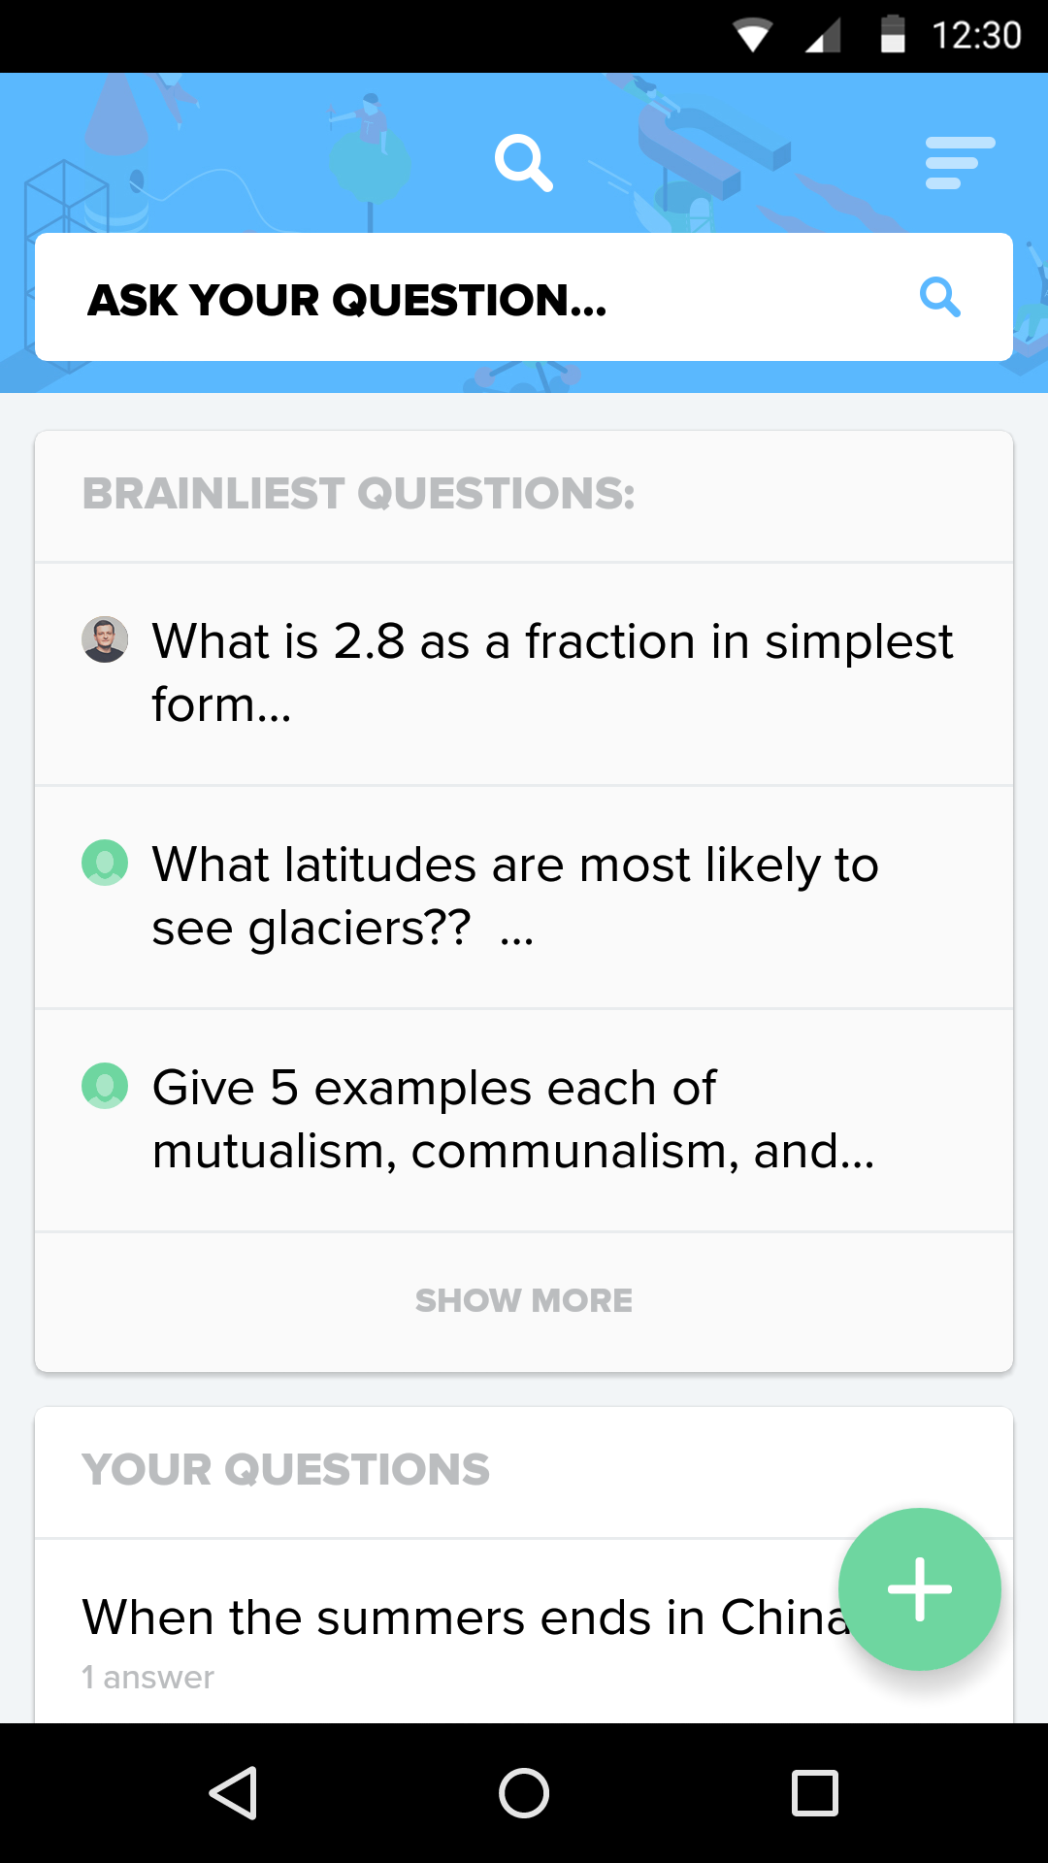The width and height of the screenshot is (1048, 1863).
Task: Open the menu with three-line icon
Action: coord(959,162)
